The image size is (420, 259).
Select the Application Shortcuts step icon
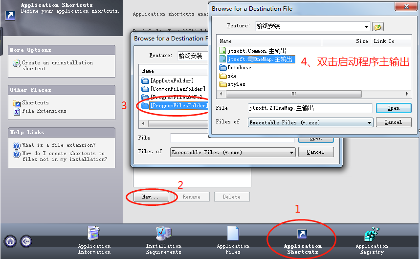(x=302, y=234)
